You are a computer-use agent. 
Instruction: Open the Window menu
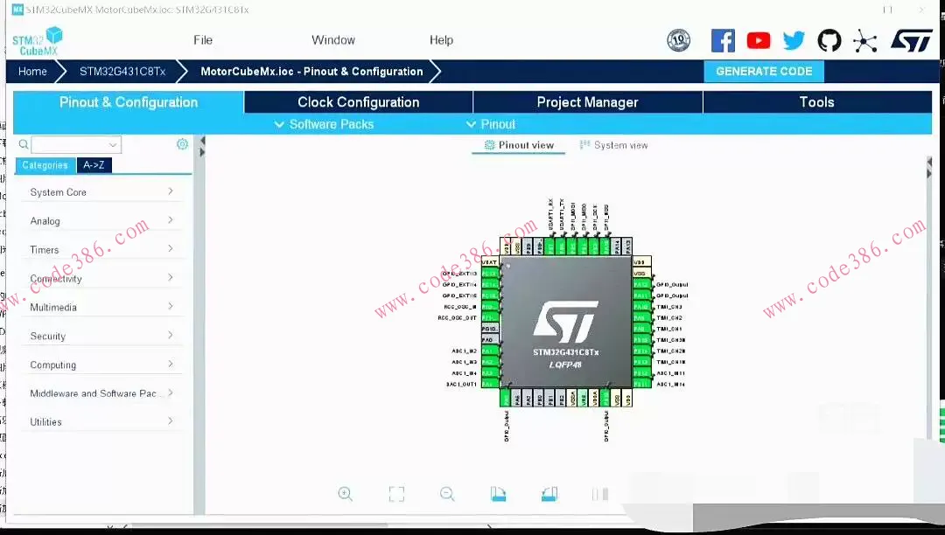pyautogui.click(x=333, y=40)
